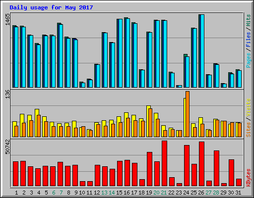This screenshot has height=198, width=254.
Task: Click the 136 axis value
Action: point(7,94)
